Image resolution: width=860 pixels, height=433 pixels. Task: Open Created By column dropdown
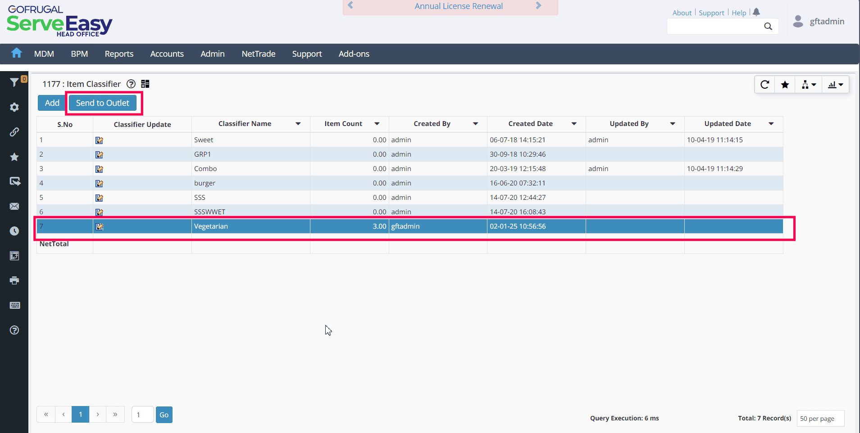476,124
